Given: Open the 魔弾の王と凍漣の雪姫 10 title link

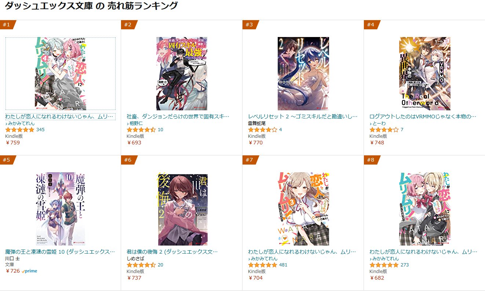Looking at the screenshot, I should coord(60,252).
